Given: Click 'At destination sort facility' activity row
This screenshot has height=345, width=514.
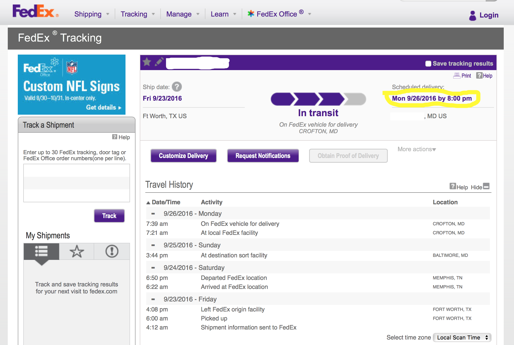Looking at the screenshot, I should 318,255.
